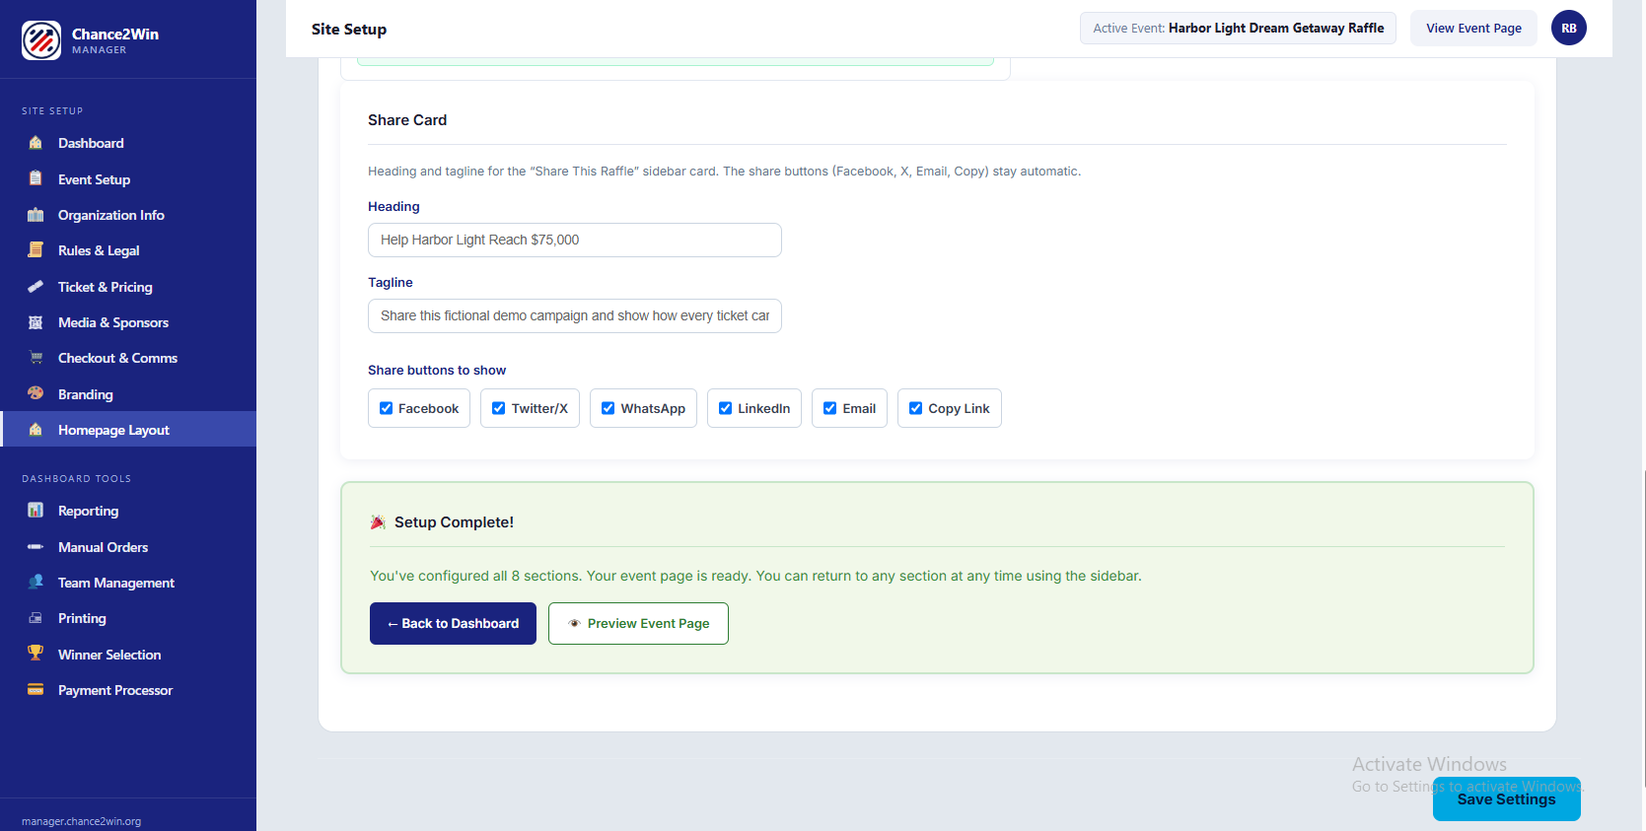Navigate to Winner Selection
The image size is (1646, 831).
pos(128,655)
